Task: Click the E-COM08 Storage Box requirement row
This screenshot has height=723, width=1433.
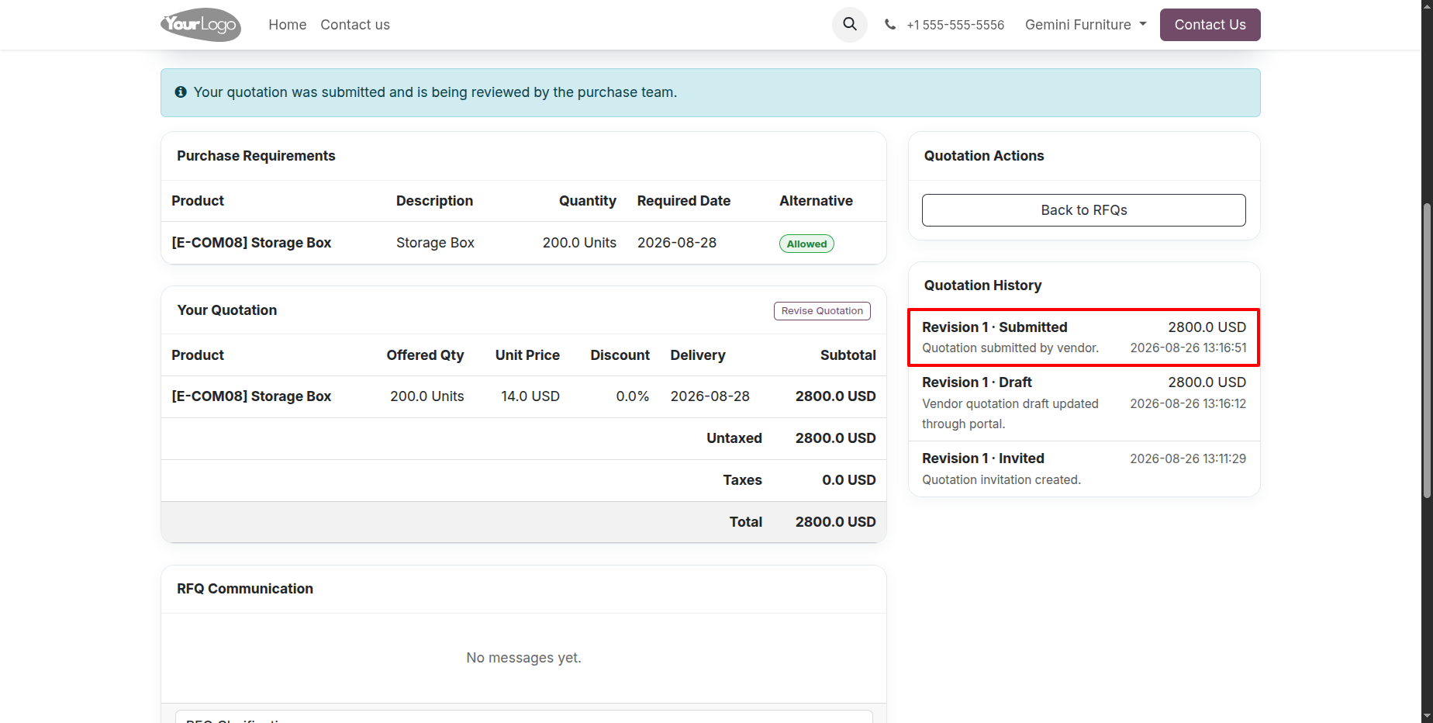Action: point(523,243)
